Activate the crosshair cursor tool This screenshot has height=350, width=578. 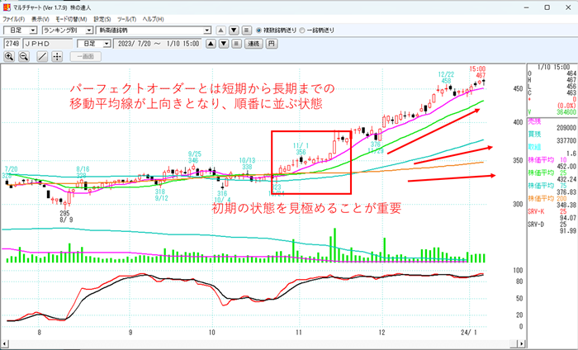click(x=57, y=57)
